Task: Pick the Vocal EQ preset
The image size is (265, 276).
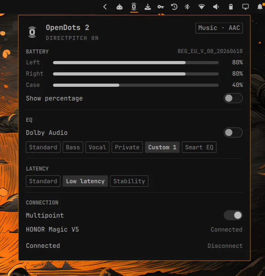Action: click(x=97, y=147)
